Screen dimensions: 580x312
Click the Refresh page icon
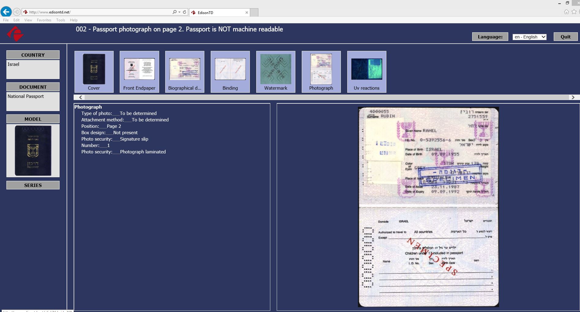click(x=184, y=12)
